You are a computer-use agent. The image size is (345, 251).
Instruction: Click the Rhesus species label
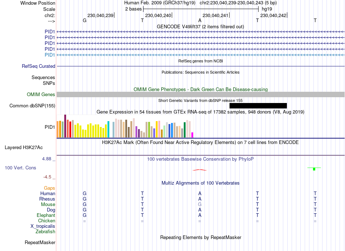pos(47,199)
